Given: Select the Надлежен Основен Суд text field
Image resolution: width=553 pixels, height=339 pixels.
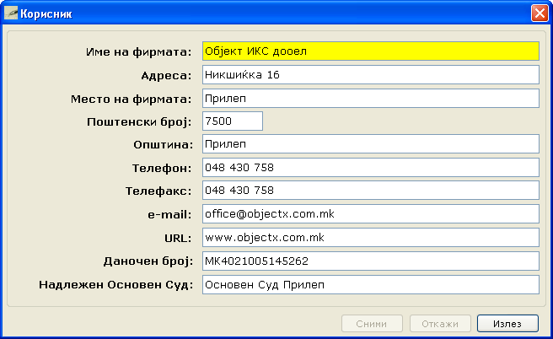Looking at the screenshot, I should [370, 284].
